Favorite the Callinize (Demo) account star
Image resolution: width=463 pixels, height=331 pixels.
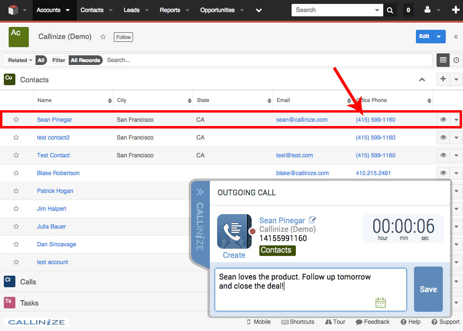point(103,37)
